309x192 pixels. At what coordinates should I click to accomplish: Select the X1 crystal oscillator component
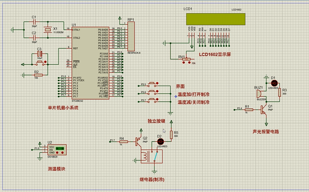(48, 30)
